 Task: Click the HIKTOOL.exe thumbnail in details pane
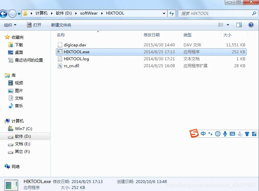11,185
